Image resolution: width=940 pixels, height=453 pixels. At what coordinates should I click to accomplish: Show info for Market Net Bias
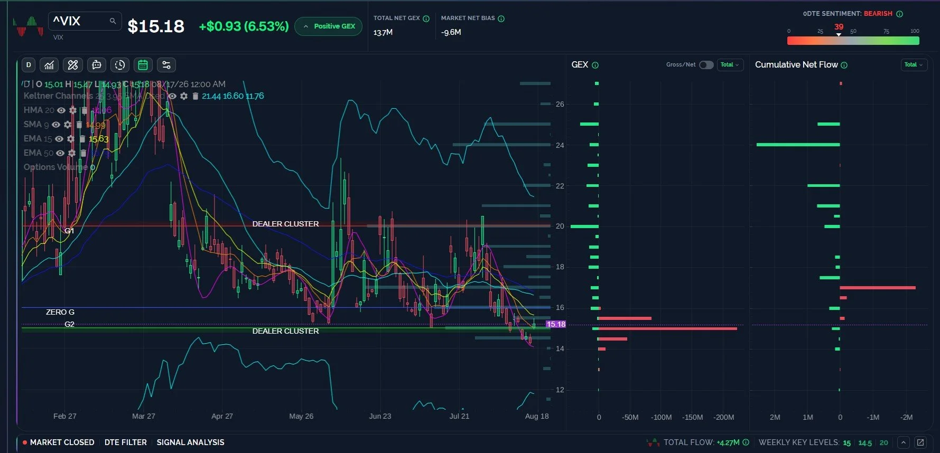coord(501,18)
